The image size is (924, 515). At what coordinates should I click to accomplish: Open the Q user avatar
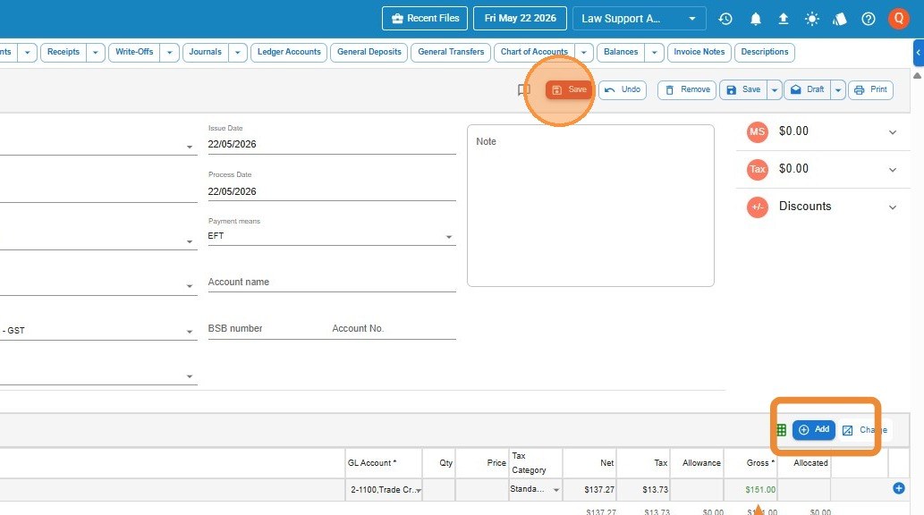point(899,18)
